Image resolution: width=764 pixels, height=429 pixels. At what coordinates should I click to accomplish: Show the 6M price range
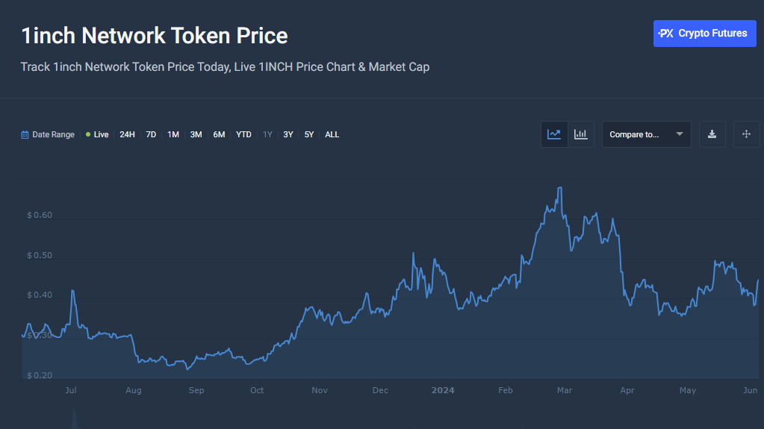point(219,134)
